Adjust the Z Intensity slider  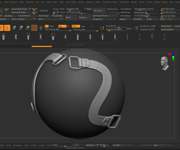85,30
